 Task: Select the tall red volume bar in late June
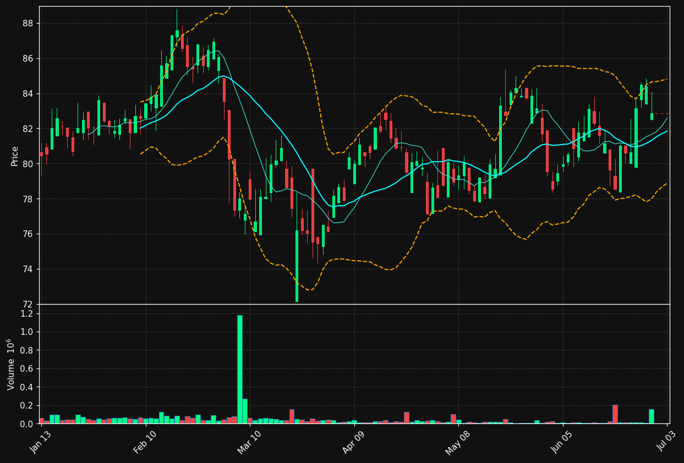615,415
